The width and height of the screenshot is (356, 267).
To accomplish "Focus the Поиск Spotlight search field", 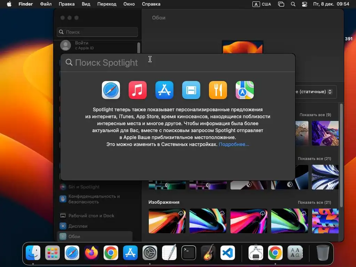I will (x=178, y=63).
